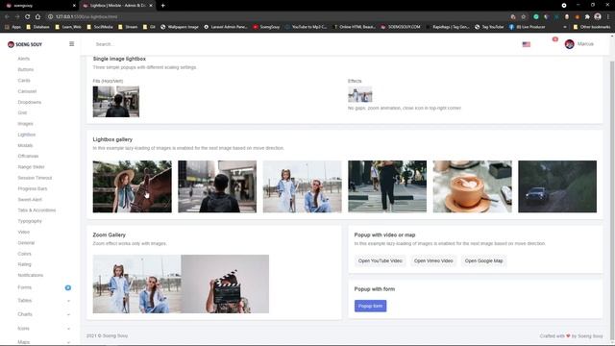
Task: Open Chrome extensions puzzle icon
Action: point(587,16)
